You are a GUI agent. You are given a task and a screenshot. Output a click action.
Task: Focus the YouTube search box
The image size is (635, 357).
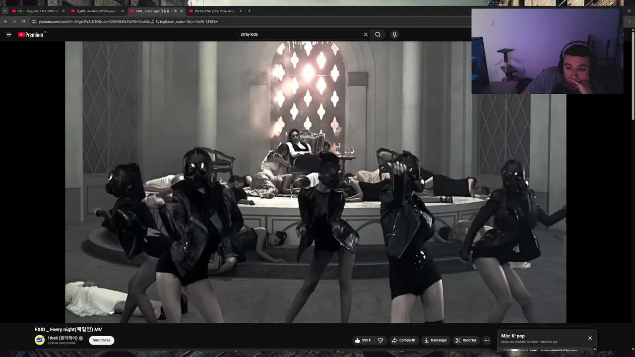point(301,35)
